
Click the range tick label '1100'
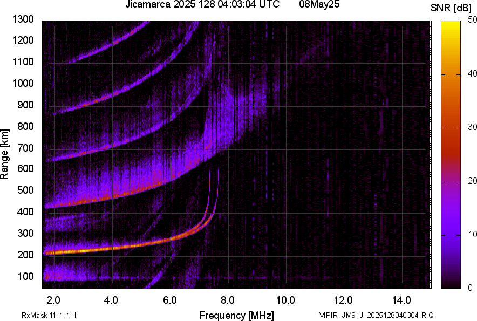pos(23,62)
